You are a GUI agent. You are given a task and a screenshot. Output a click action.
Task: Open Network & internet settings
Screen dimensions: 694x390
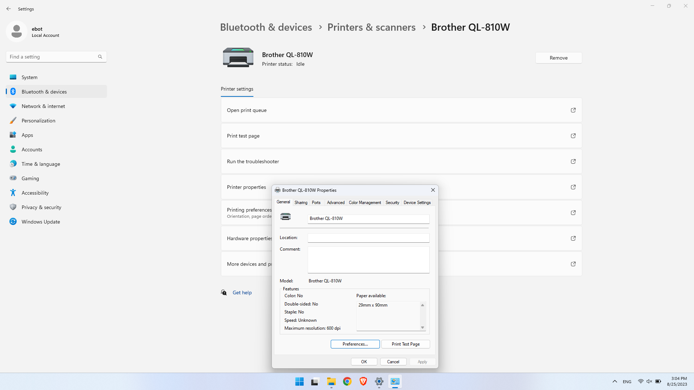pyautogui.click(x=56, y=106)
